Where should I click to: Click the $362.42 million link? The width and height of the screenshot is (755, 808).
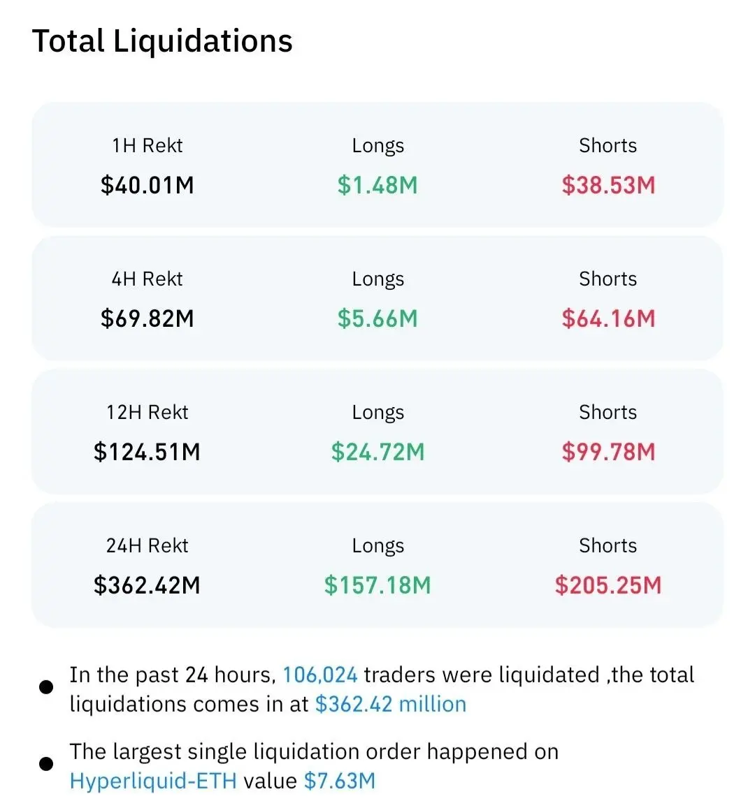tap(391, 705)
